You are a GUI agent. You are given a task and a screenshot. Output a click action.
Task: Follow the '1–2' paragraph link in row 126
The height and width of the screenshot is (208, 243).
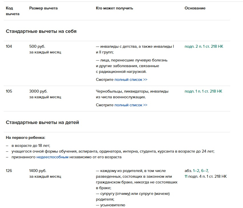pyautogui.click(x=196, y=171)
